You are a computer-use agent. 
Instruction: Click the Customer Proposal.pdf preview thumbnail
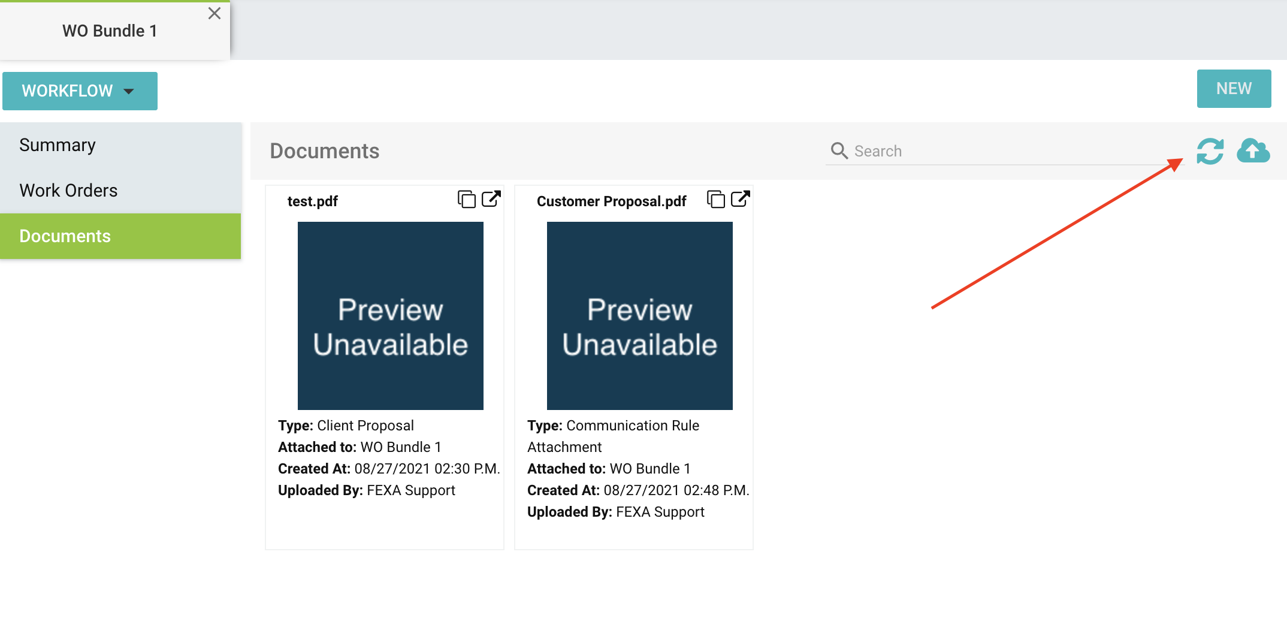point(639,316)
